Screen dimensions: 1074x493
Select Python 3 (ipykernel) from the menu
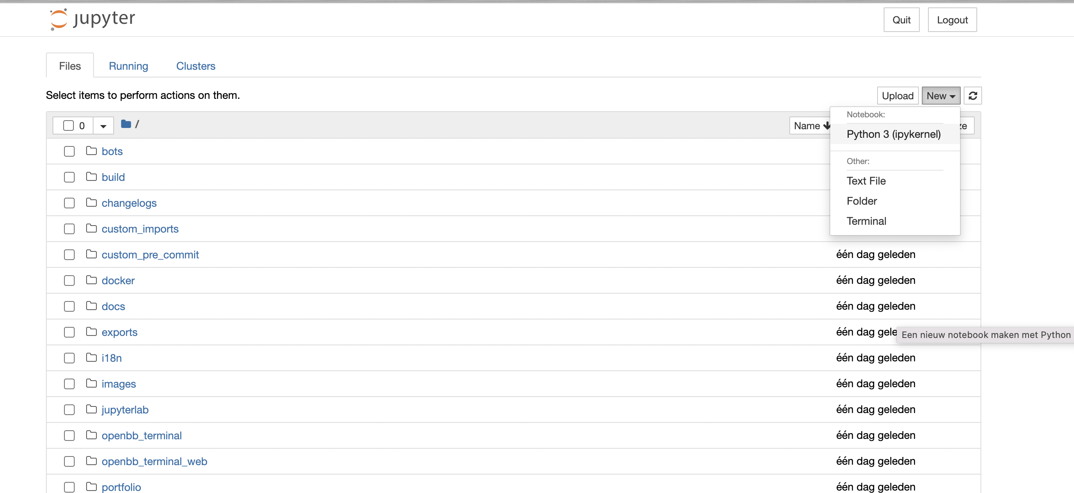pos(893,134)
